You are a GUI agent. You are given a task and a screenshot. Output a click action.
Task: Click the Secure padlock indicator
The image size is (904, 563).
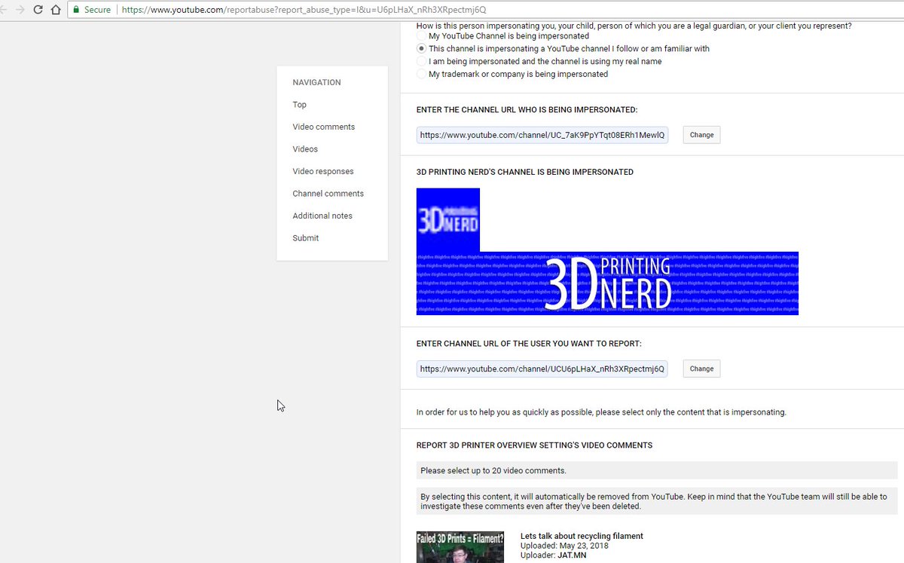92,10
